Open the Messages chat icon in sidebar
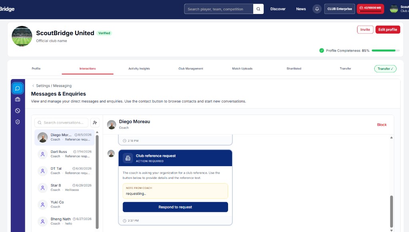Viewport: 409px width, 232px height. click(x=18, y=88)
